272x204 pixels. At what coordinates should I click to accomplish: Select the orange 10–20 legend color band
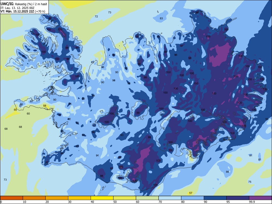pyautogui.click(x=34, y=198)
